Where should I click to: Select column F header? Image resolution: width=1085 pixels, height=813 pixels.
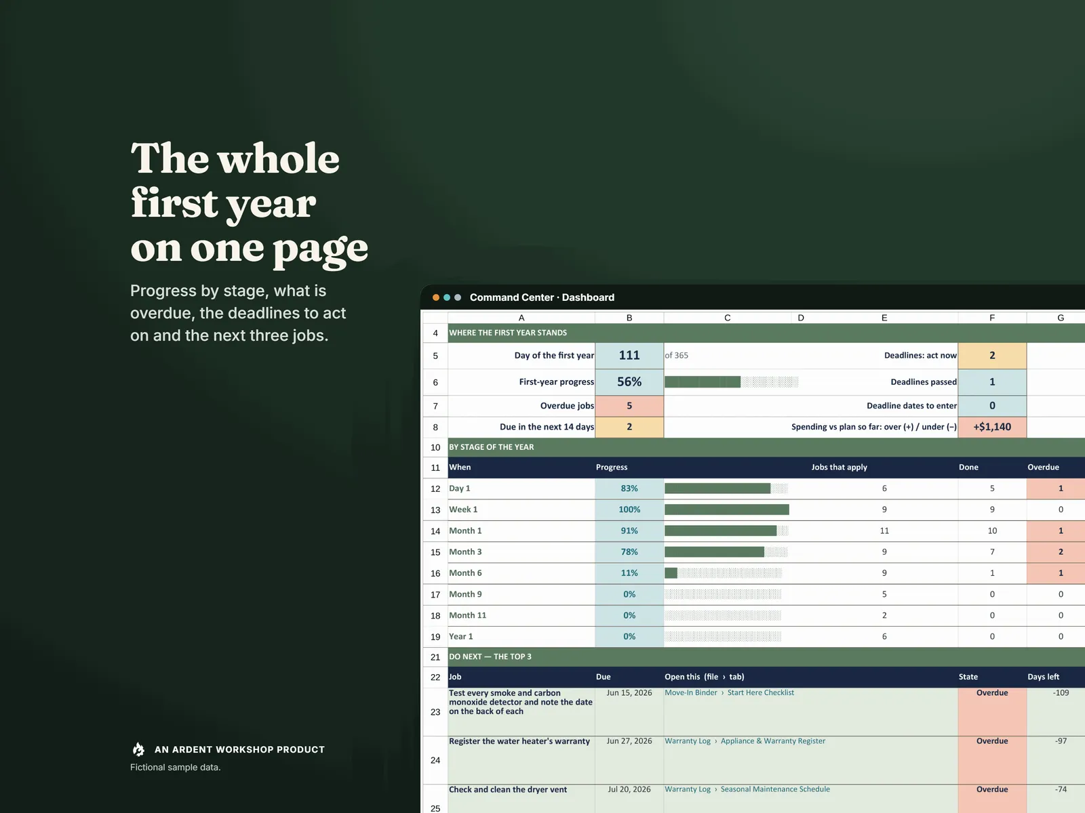992,318
